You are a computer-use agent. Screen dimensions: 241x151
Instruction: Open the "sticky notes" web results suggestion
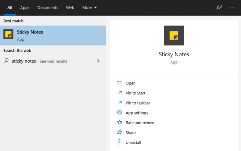pos(40,61)
